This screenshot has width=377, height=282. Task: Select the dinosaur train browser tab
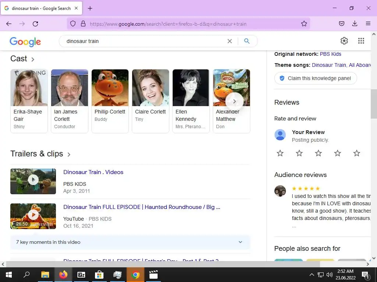point(41,8)
